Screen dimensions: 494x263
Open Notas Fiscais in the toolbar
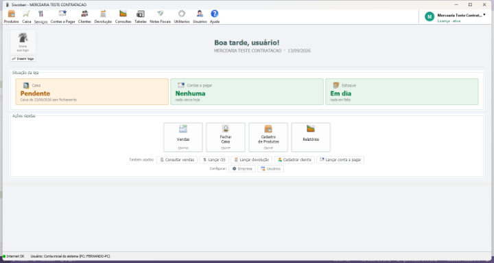pyautogui.click(x=161, y=16)
